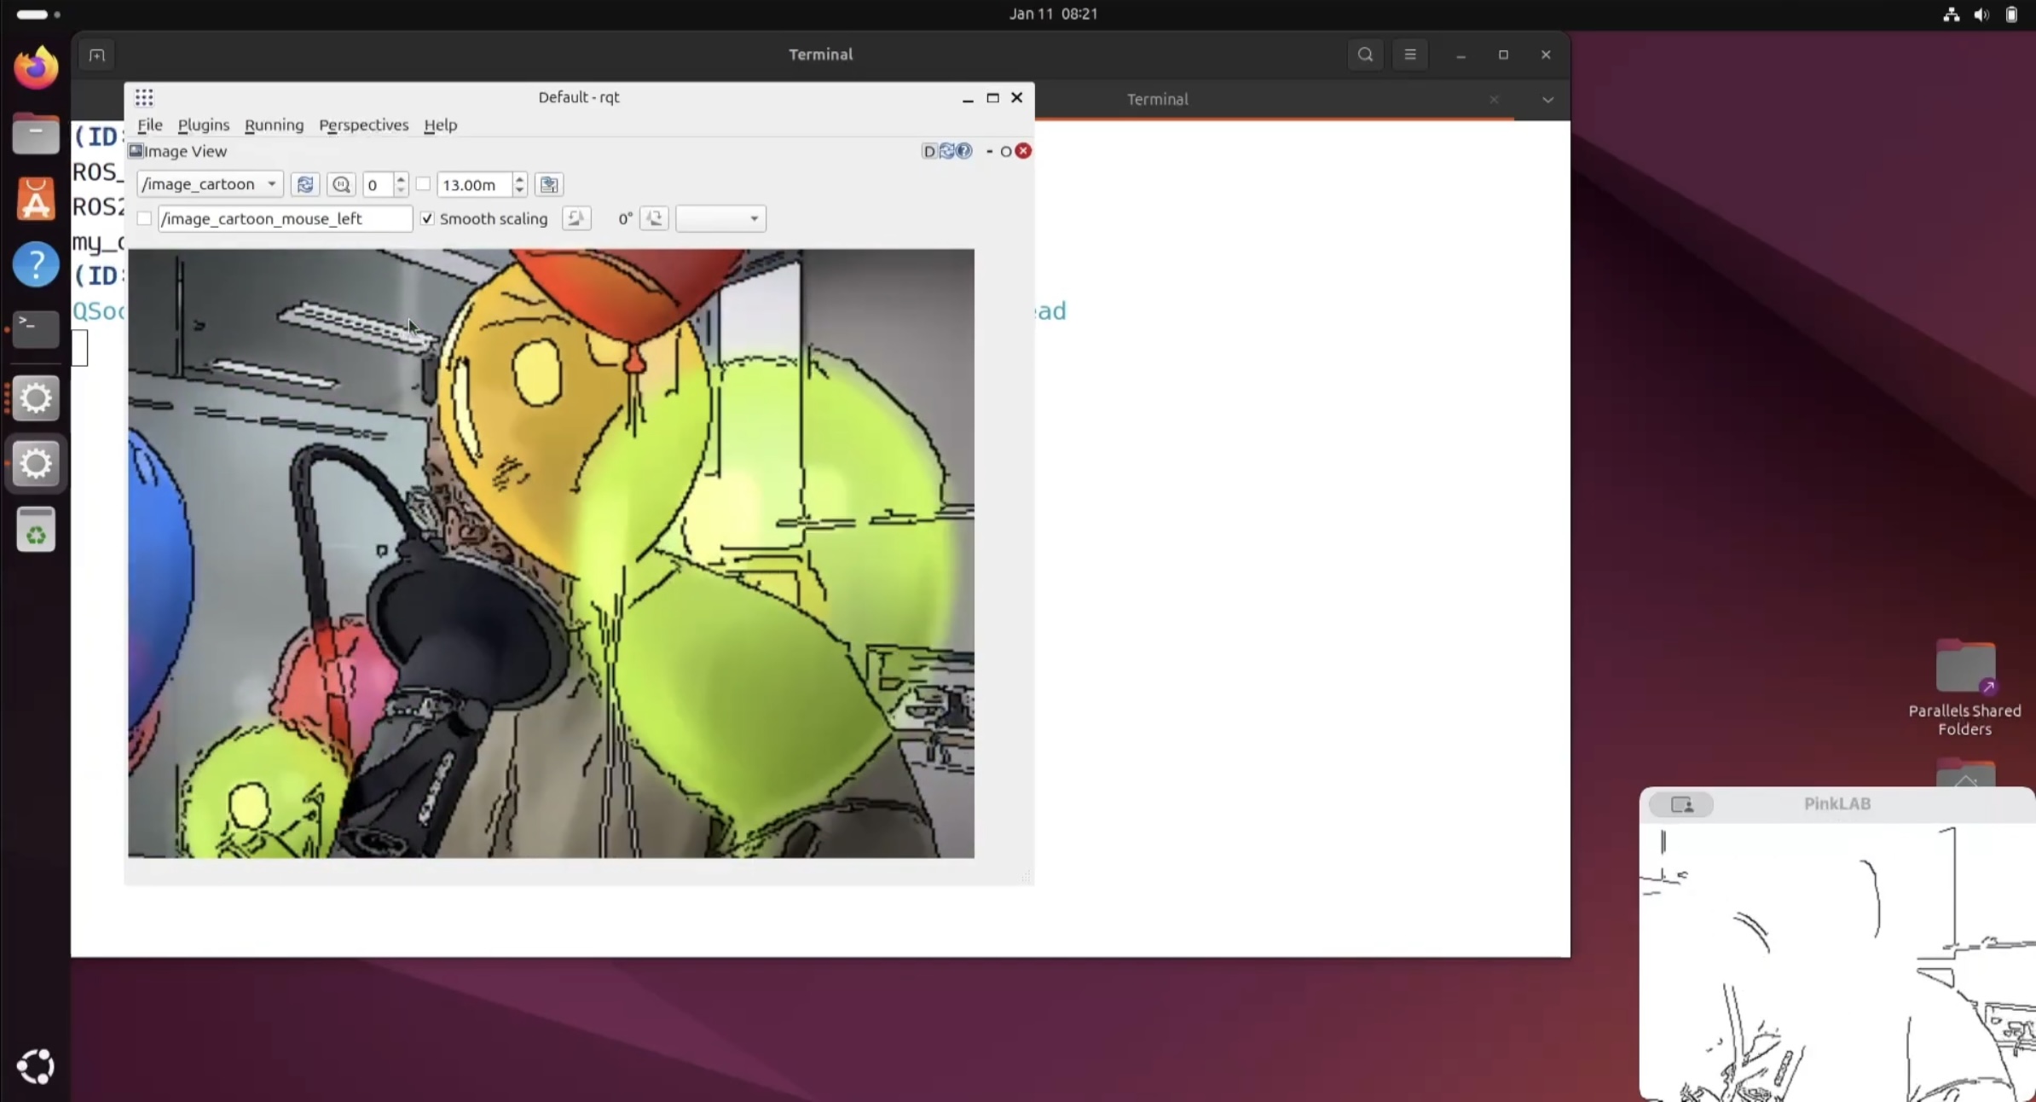Click the /image_cartoon_mouse_left topic field
The image size is (2036, 1102).
pos(284,218)
